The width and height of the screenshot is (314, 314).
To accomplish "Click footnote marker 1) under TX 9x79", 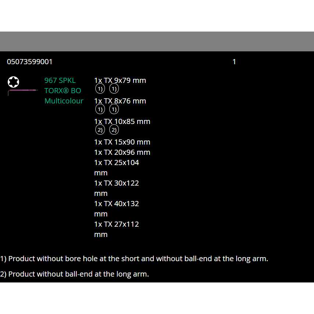I will coord(100,88).
